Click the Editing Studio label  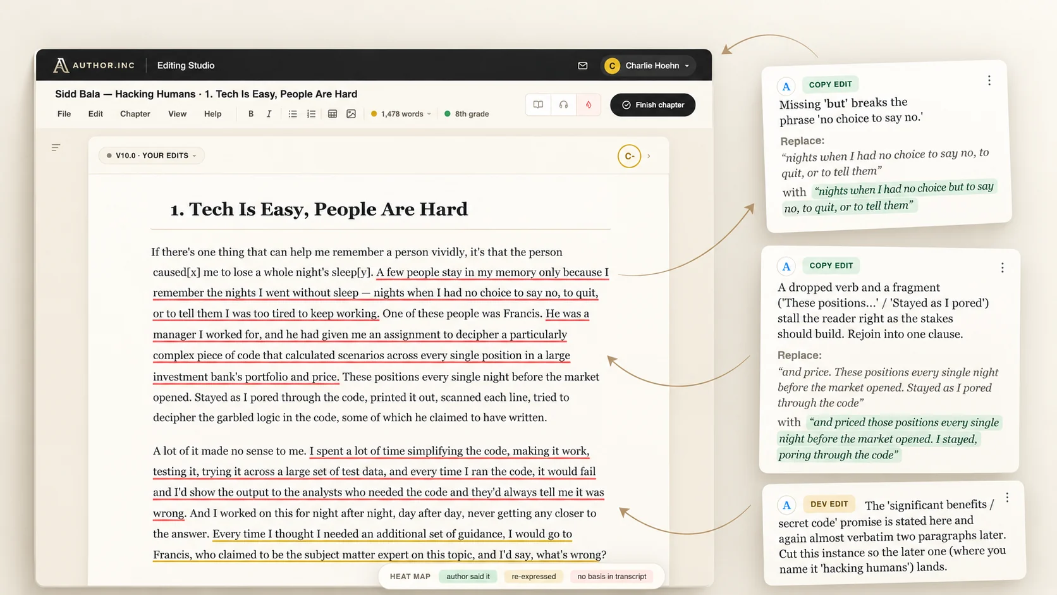pyautogui.click(x=186, y=65)
